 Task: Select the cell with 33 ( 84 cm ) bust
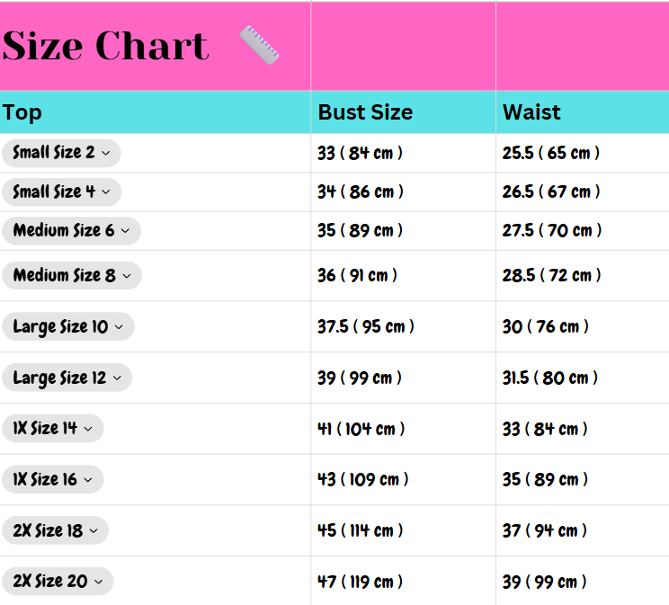coord(403,153)
